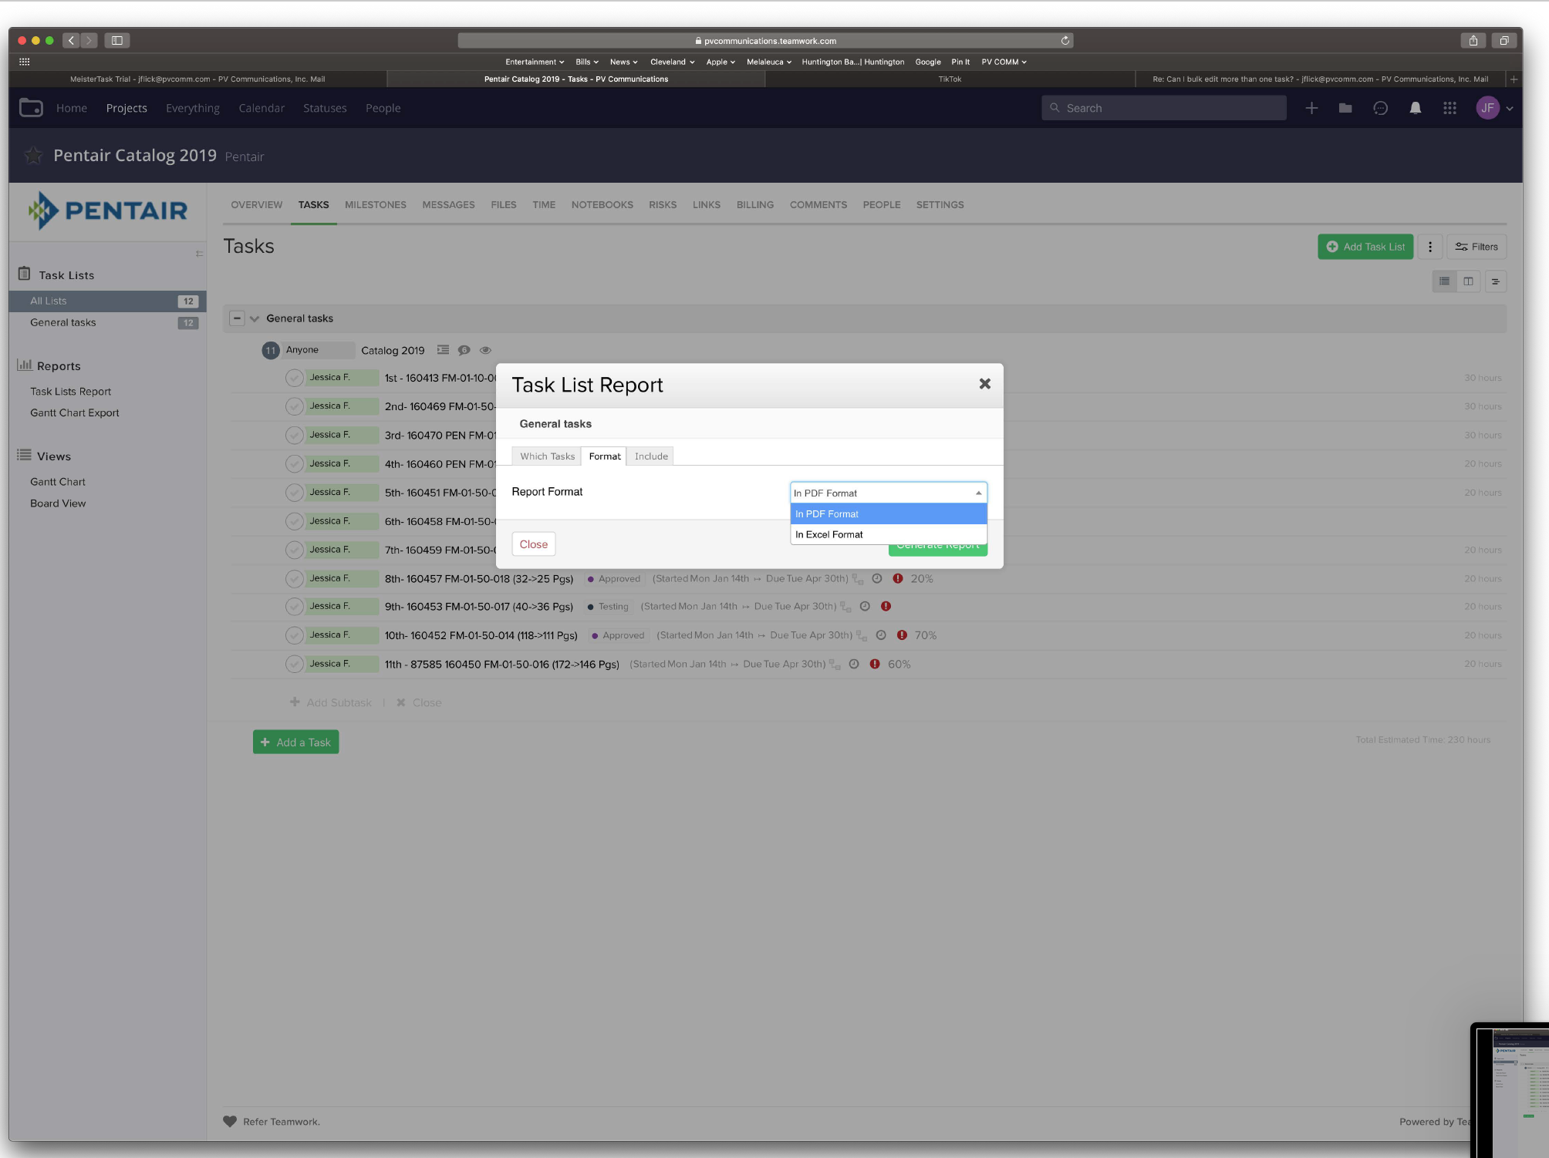The height and width of the screenshot is (1158, 1549).
Task: Switch to list view icon
Action: click(1444, 281)
